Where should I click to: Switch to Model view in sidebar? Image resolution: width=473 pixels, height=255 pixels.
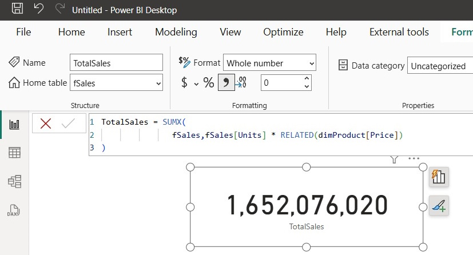click(x=14, y=181)
